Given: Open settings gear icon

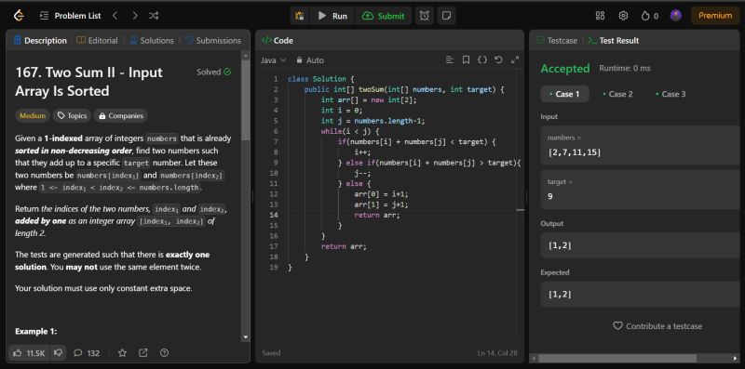Looking at the screenshot, I should point(623,16).
